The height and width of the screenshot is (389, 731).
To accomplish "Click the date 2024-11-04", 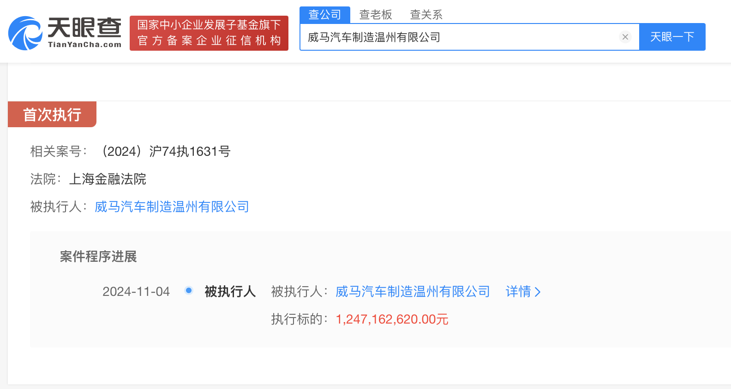I will click(x=136, y=291).
